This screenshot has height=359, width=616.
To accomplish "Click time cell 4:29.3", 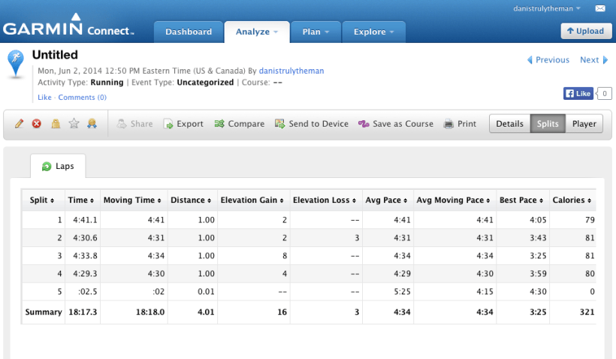I will click(85, 274).
